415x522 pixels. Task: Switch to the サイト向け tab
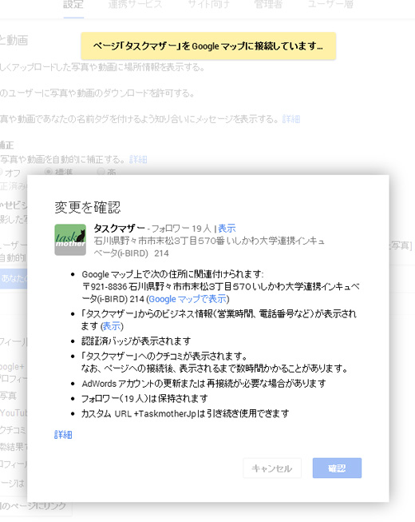[208, 5]
